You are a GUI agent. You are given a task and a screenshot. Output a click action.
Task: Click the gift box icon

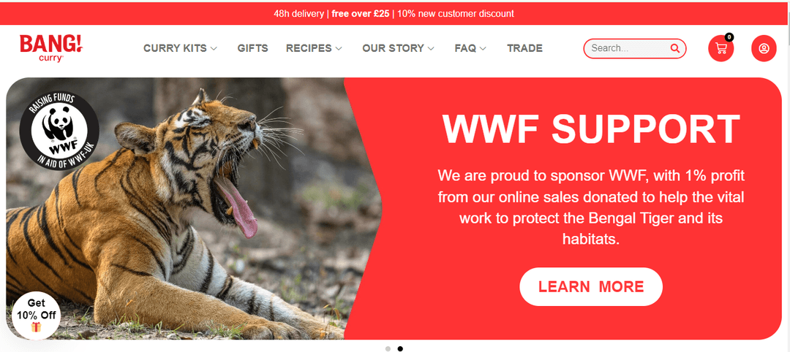pyautogui.click(x=37, y=327)
